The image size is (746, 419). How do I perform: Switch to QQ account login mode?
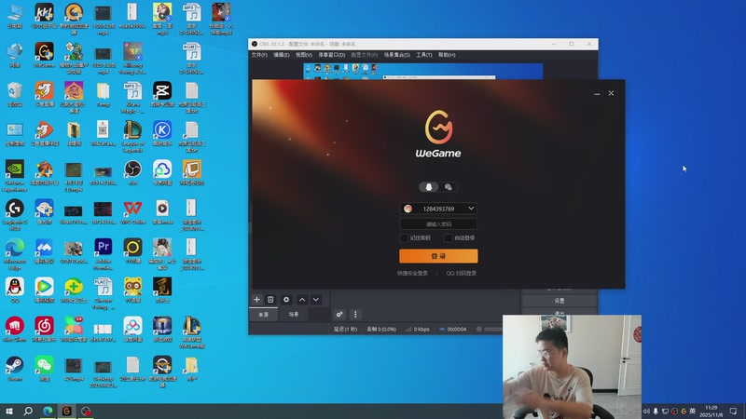pyautogui.click(x=429, y=187)
